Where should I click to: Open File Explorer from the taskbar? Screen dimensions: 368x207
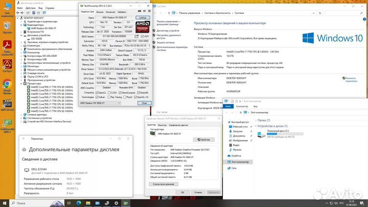(88, 203)
